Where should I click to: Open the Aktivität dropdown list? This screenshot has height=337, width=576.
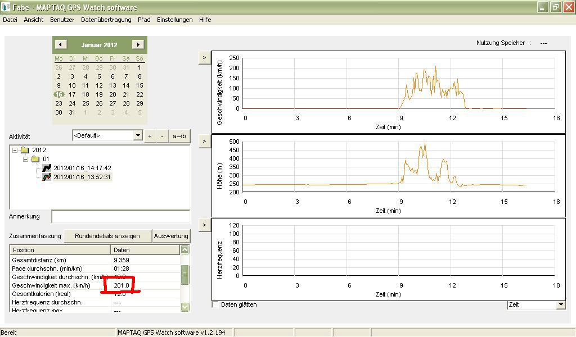pos(138,135)
